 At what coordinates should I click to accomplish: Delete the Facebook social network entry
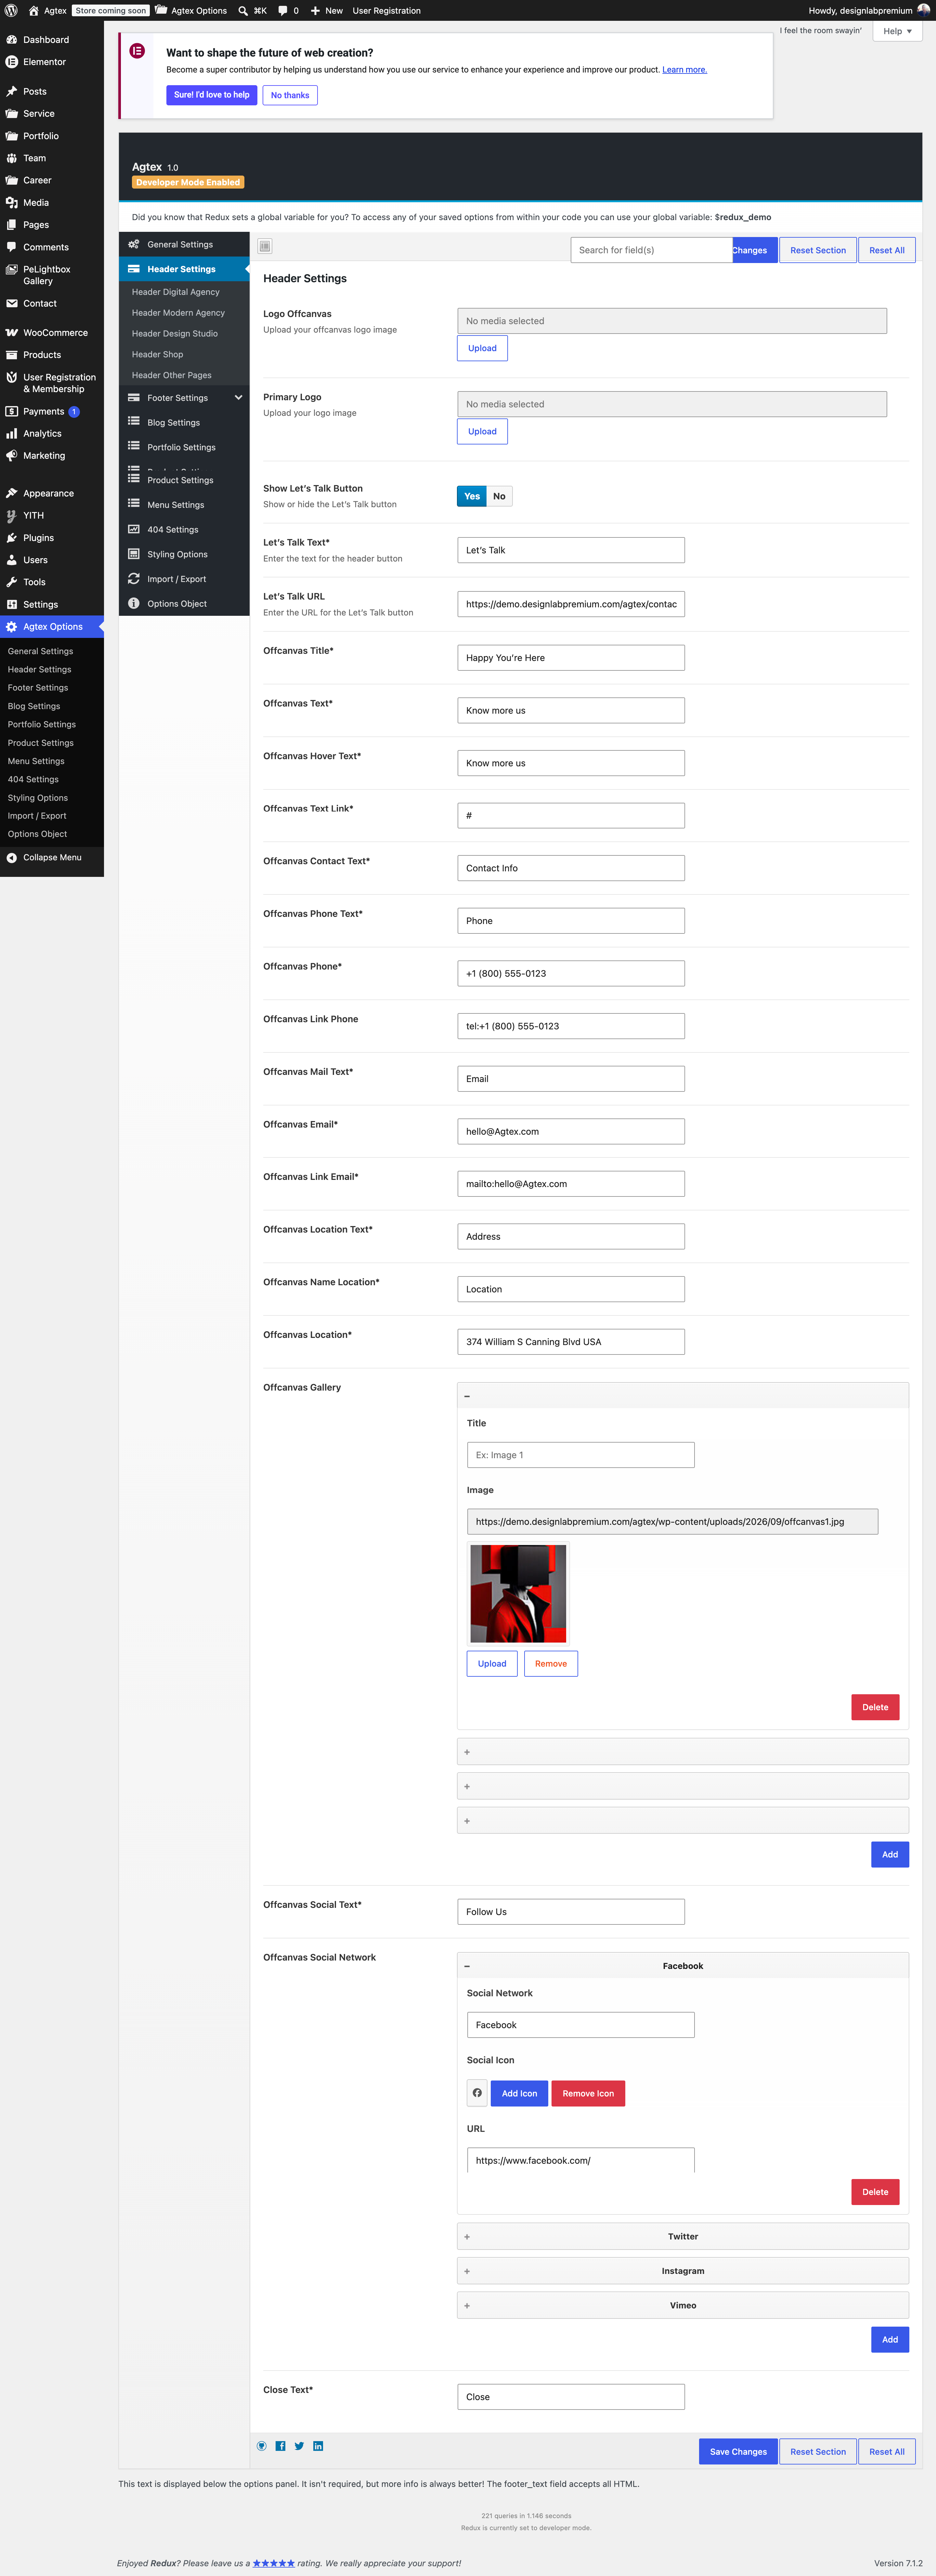[875, 2192]
